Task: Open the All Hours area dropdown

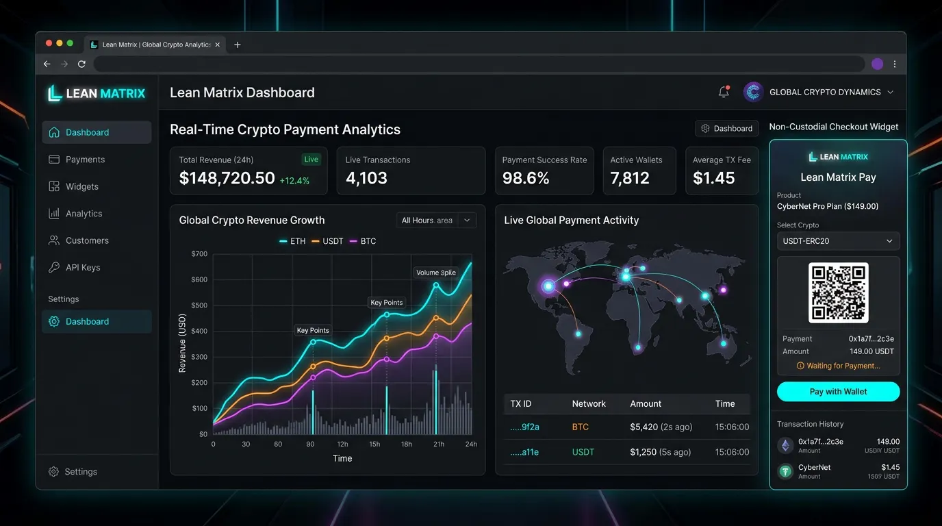Action: pyautogui.click(x=436, y=220)
